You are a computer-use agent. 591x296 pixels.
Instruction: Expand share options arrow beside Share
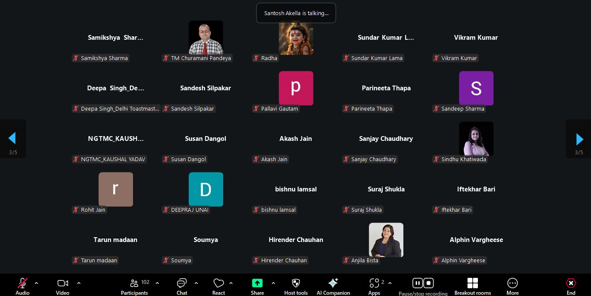(273, 283)
